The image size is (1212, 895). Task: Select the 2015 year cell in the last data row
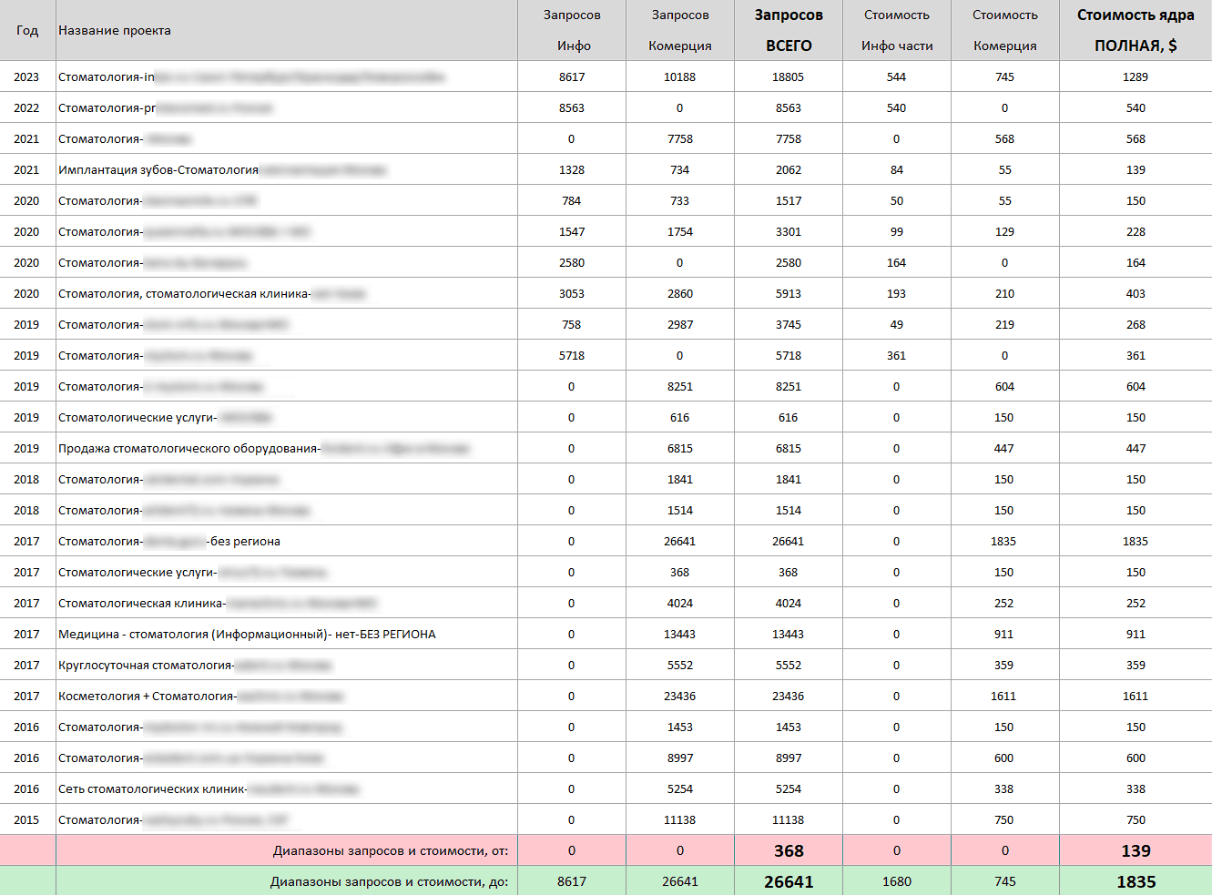coord(27,819)
